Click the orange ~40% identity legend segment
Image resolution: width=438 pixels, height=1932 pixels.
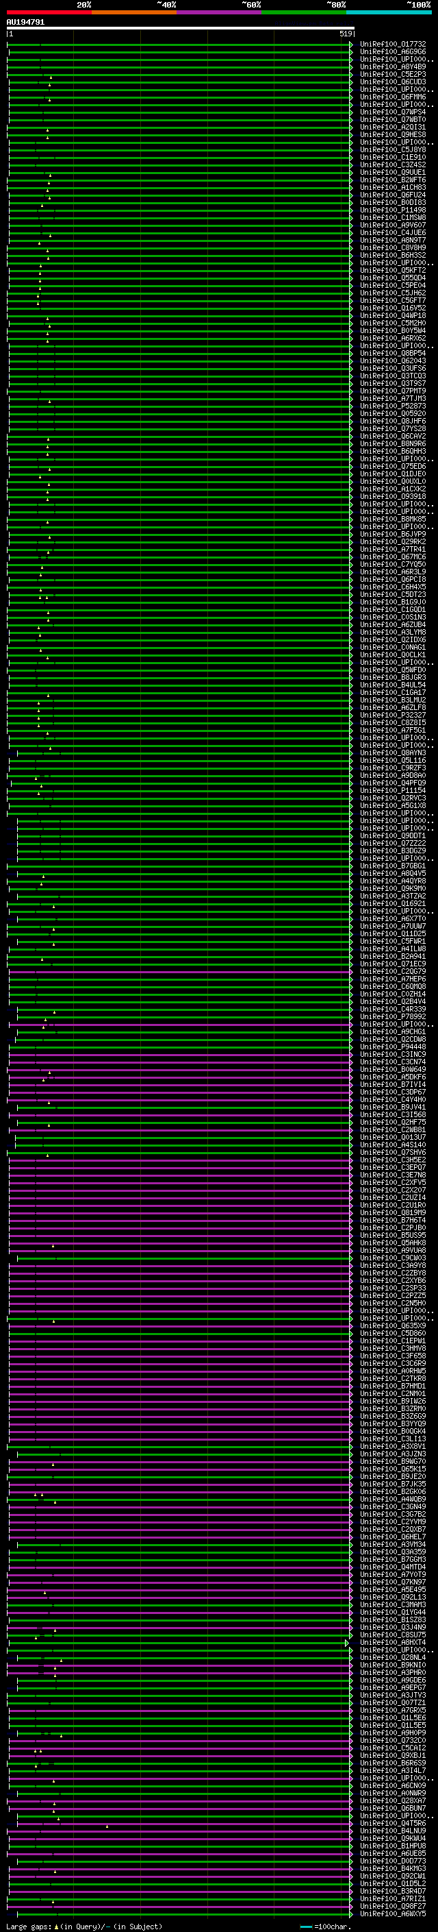coord(134,12)
